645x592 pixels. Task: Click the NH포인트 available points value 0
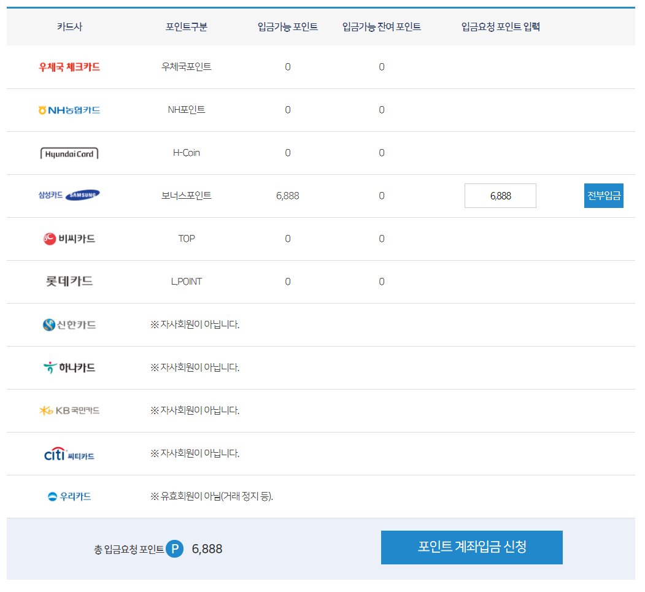tap(287, 110)
